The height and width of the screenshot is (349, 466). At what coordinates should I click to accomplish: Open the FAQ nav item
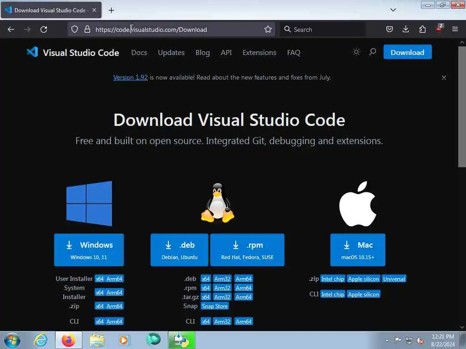click(x=294, y=53)
